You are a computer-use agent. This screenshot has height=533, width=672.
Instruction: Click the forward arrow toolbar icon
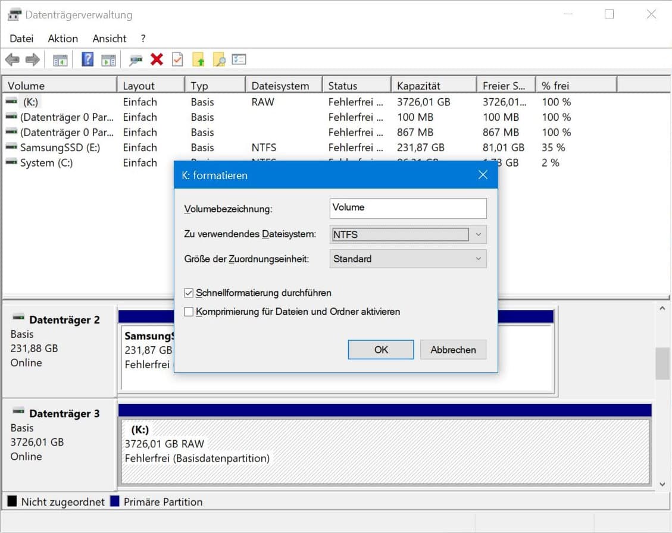(33, 59)
